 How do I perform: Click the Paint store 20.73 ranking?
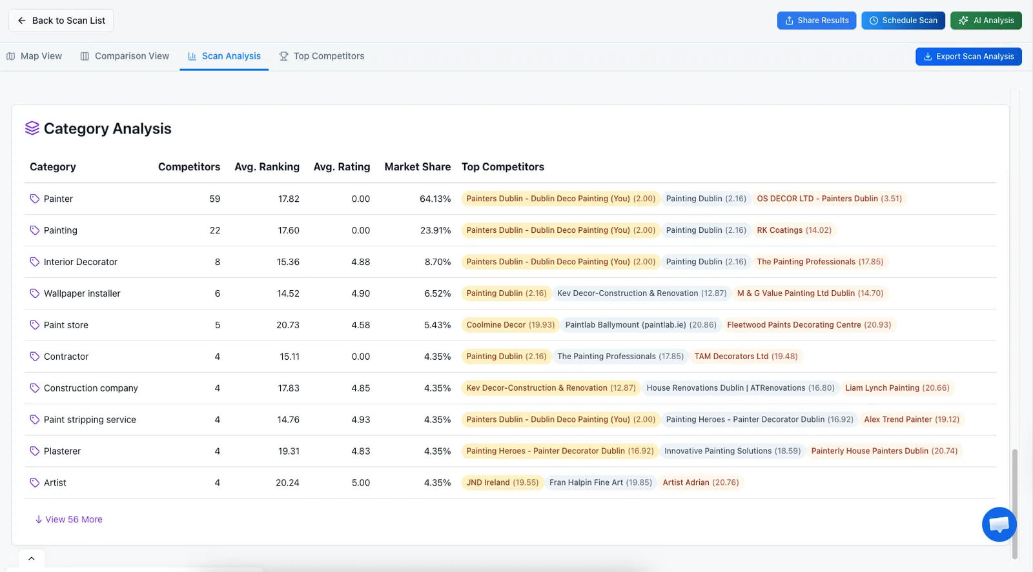tap(288, 325)
